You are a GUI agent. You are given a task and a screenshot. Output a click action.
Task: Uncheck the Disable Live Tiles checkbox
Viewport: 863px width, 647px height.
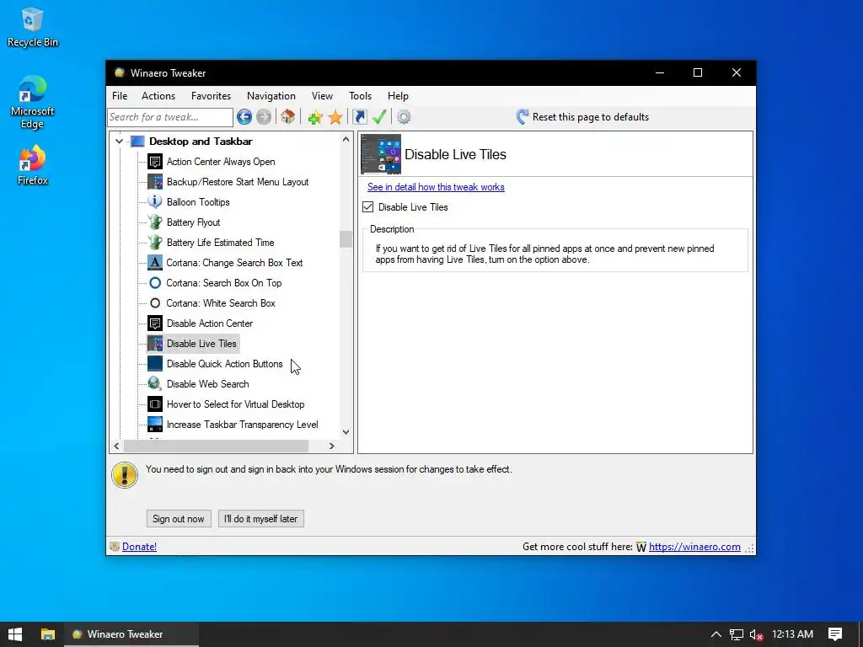pos(368,207)
